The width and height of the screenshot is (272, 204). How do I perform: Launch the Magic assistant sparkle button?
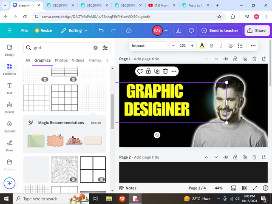click(x=9, y=183)
